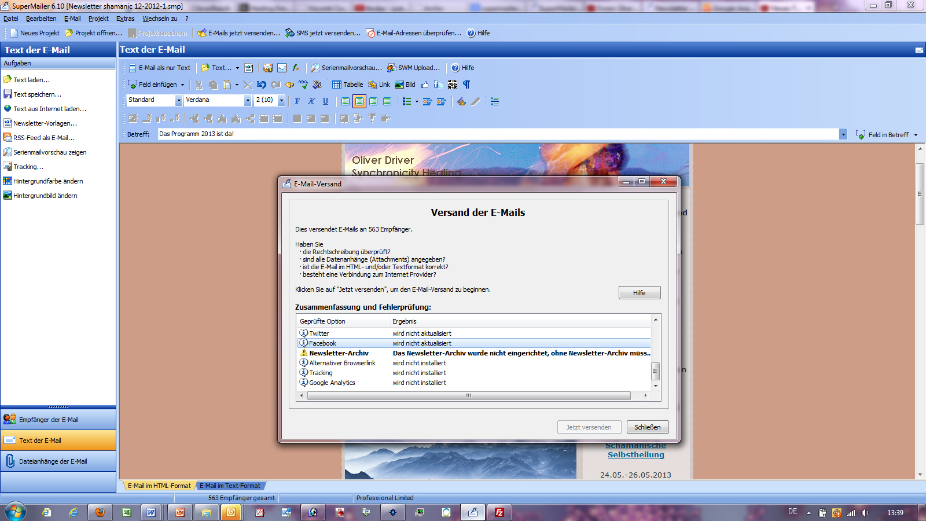Click the decrease indent icon
This screenshot has height=521, width=926.
click(428, 101)
